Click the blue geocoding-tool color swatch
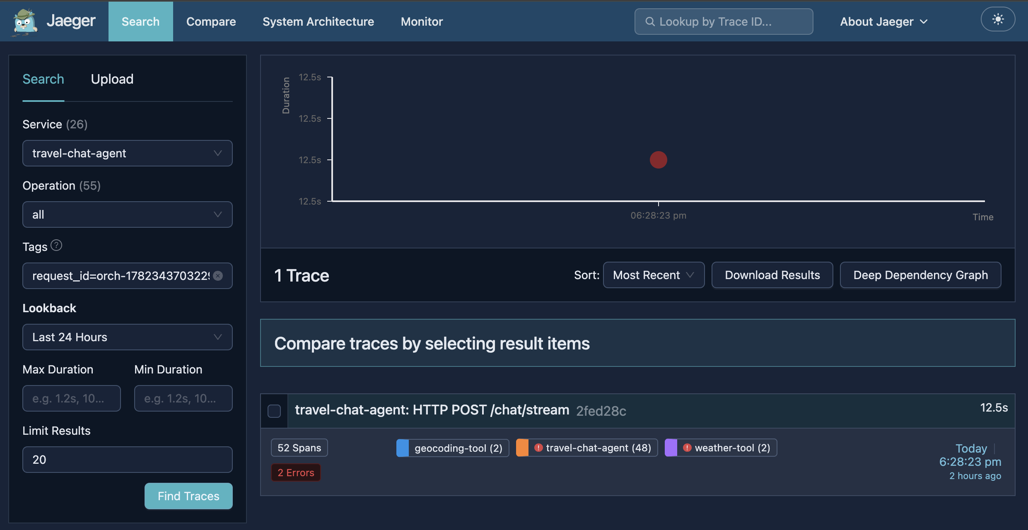This screenshot has height=530, width=1028. tap(403, 448)
